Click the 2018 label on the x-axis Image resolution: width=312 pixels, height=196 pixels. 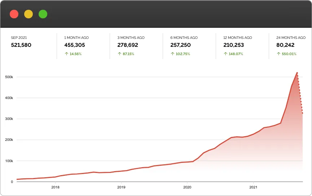(55, 187)
